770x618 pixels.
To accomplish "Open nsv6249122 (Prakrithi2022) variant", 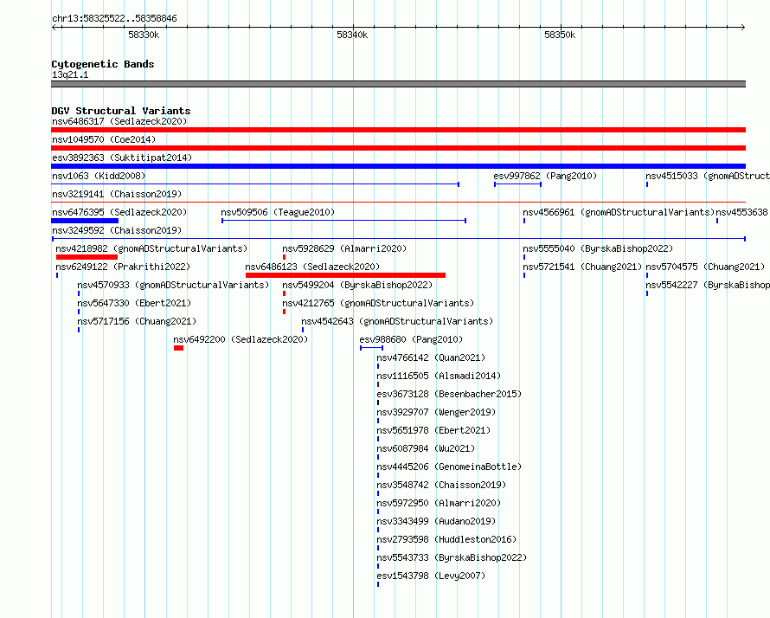I will pyautogui.click(x=123, y=267).
